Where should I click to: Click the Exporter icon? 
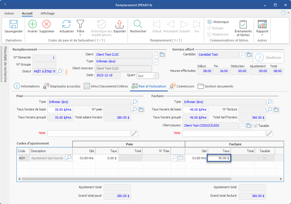[x=119, y=25]
